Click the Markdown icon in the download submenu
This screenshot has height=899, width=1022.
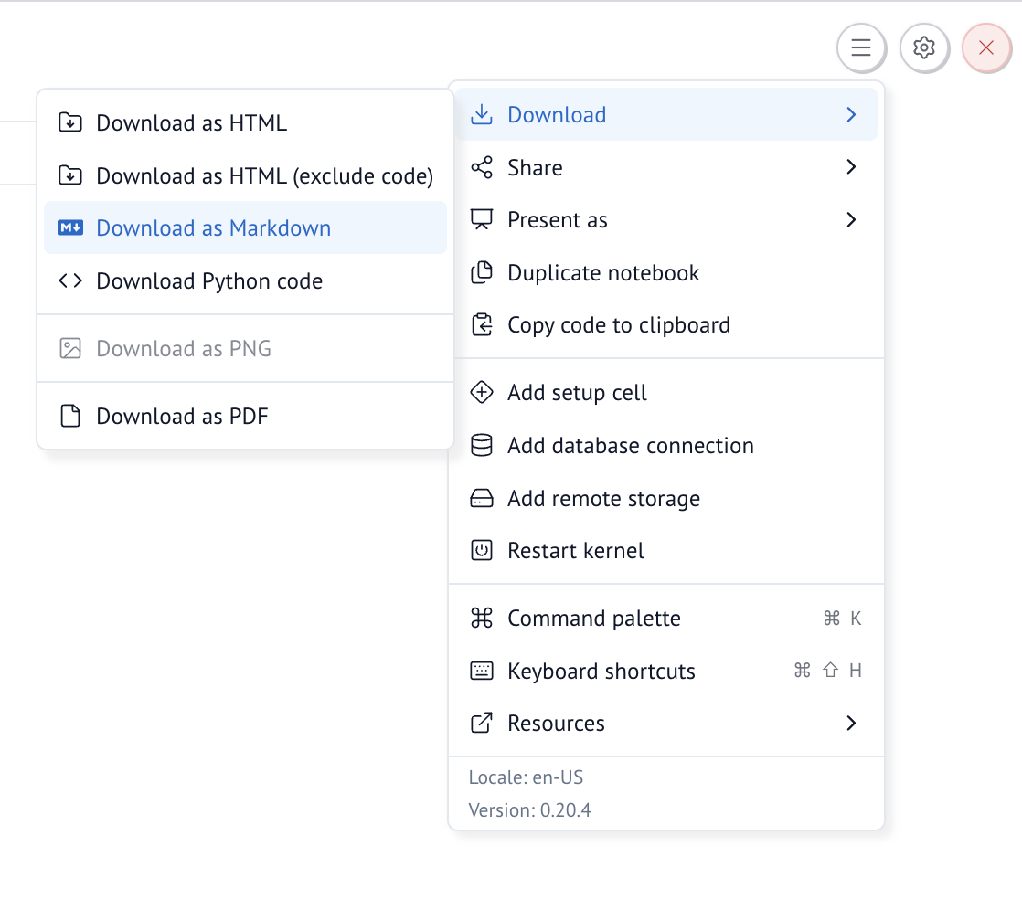tap(70, 228)
